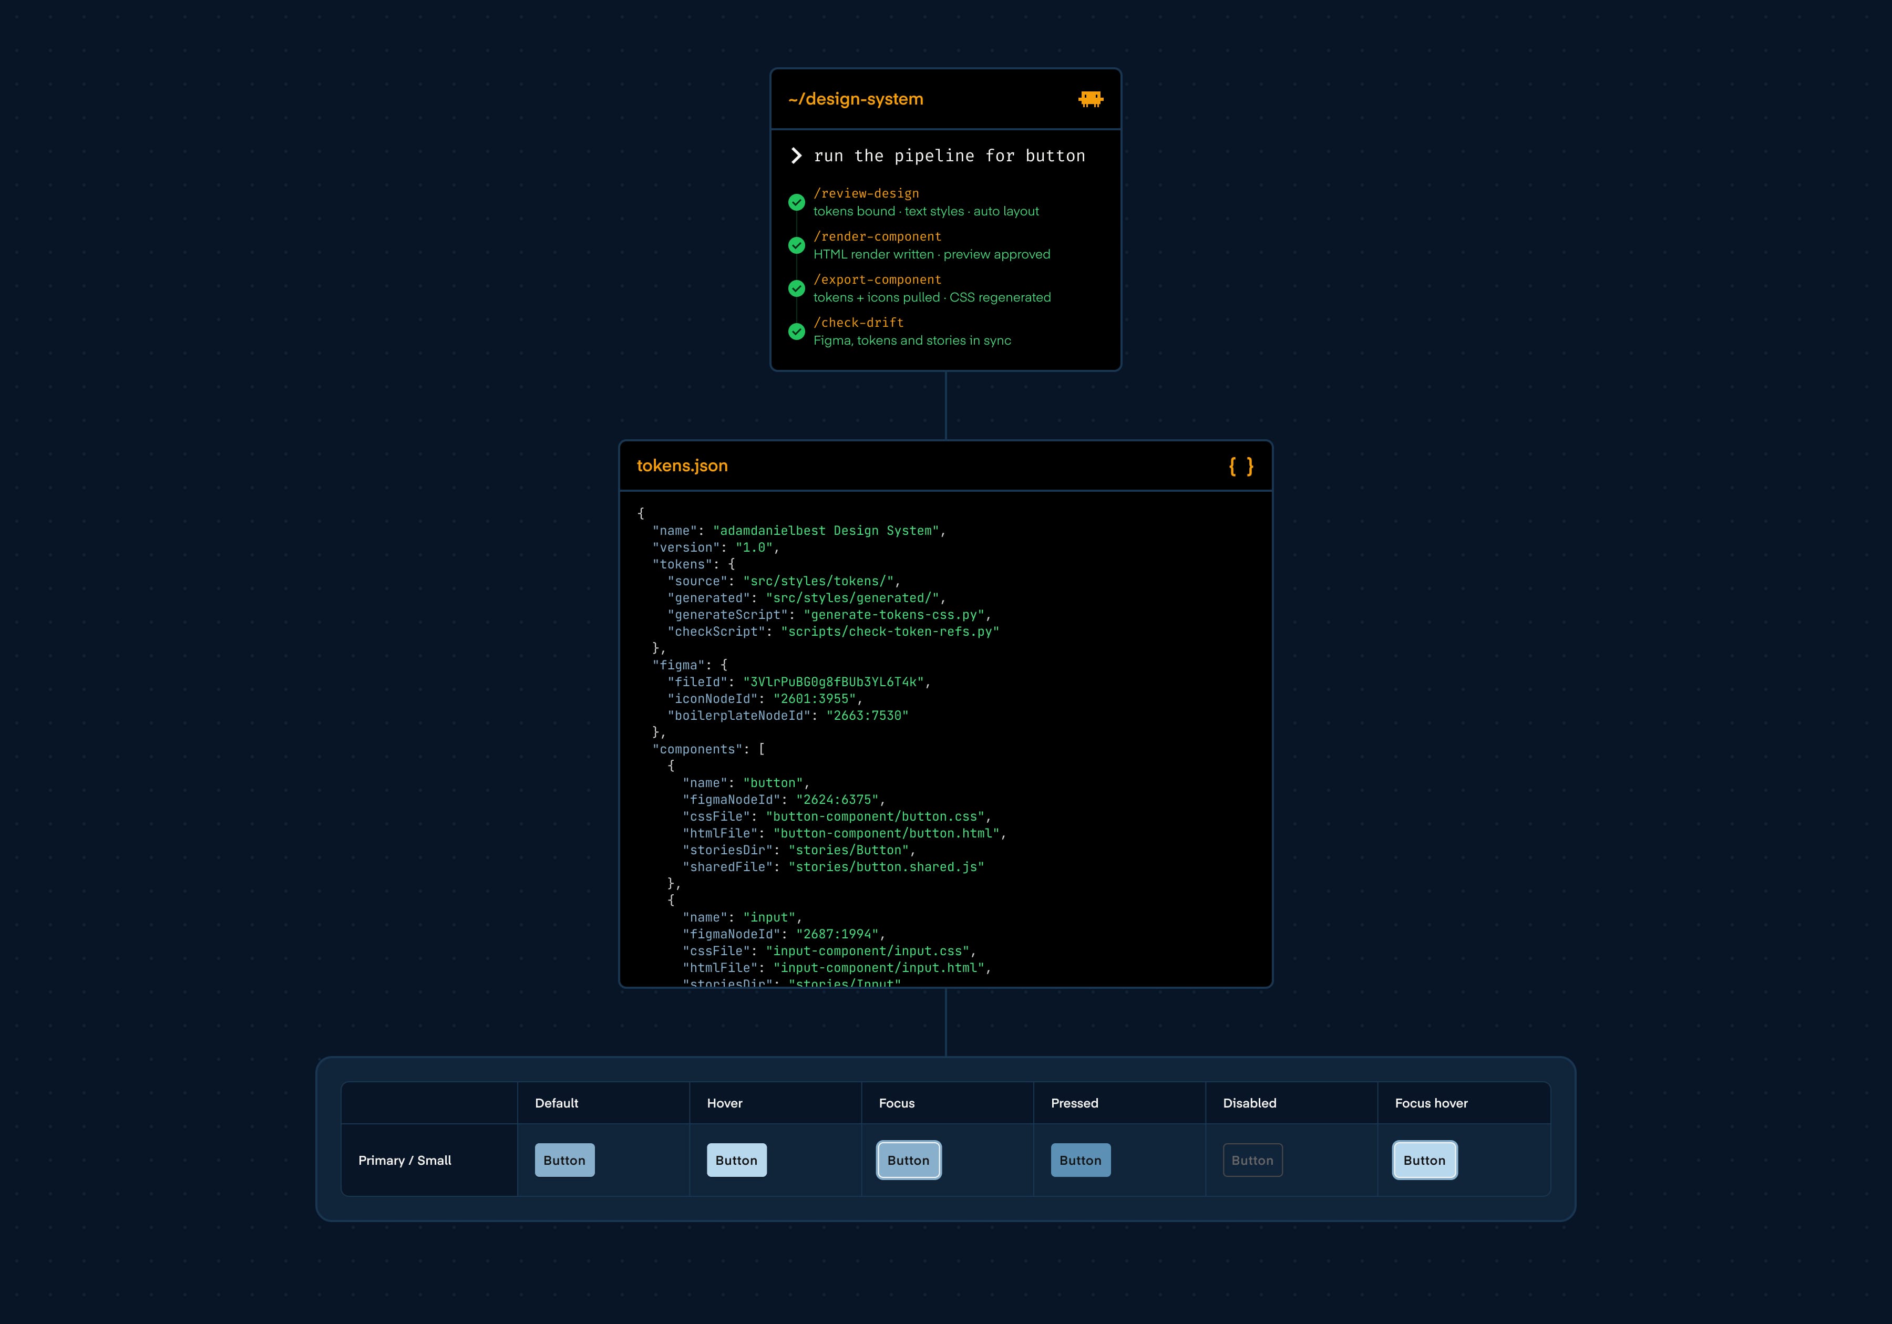Click the Focus column header
This screenshot has width=1892, height=1324.
tap(897, 1103)
